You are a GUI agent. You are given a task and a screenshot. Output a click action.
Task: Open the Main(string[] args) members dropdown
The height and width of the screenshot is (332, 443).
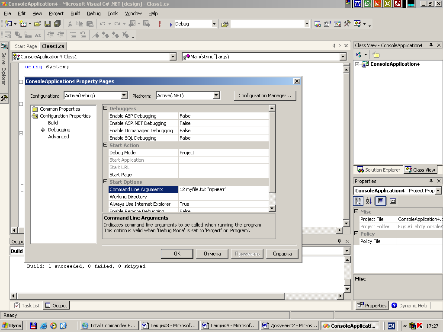pos(343,57)
